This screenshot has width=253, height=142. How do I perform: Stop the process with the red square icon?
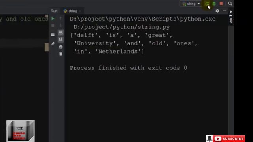[x=221, y=4]
